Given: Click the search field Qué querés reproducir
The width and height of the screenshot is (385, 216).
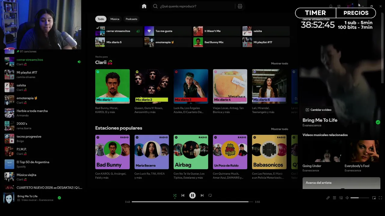Looking at the screenshot, I should pyautogui.click(x=193, y=6).
